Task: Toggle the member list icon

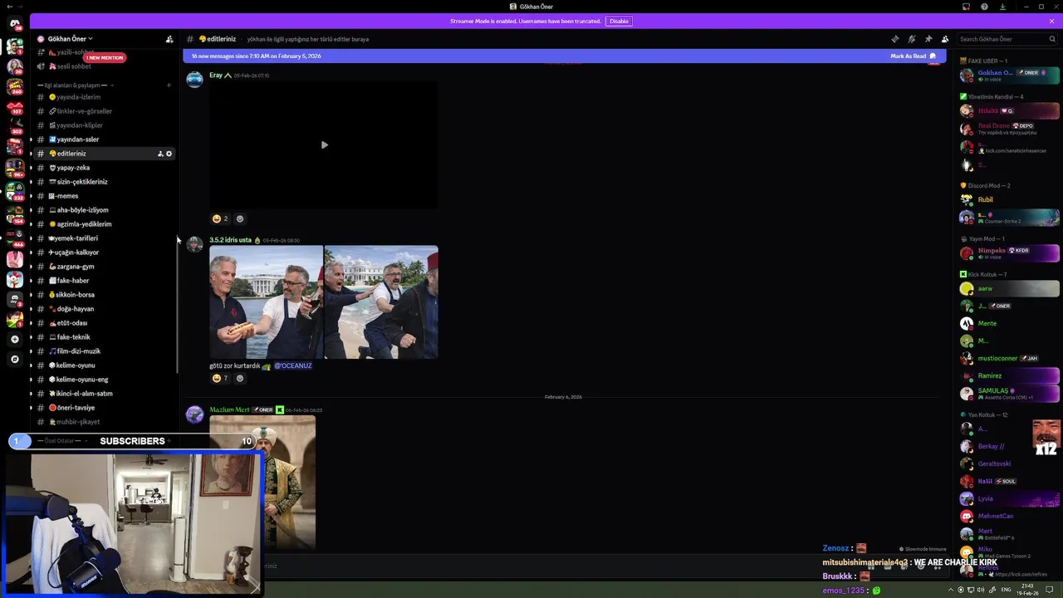Action: pos(944,39)
